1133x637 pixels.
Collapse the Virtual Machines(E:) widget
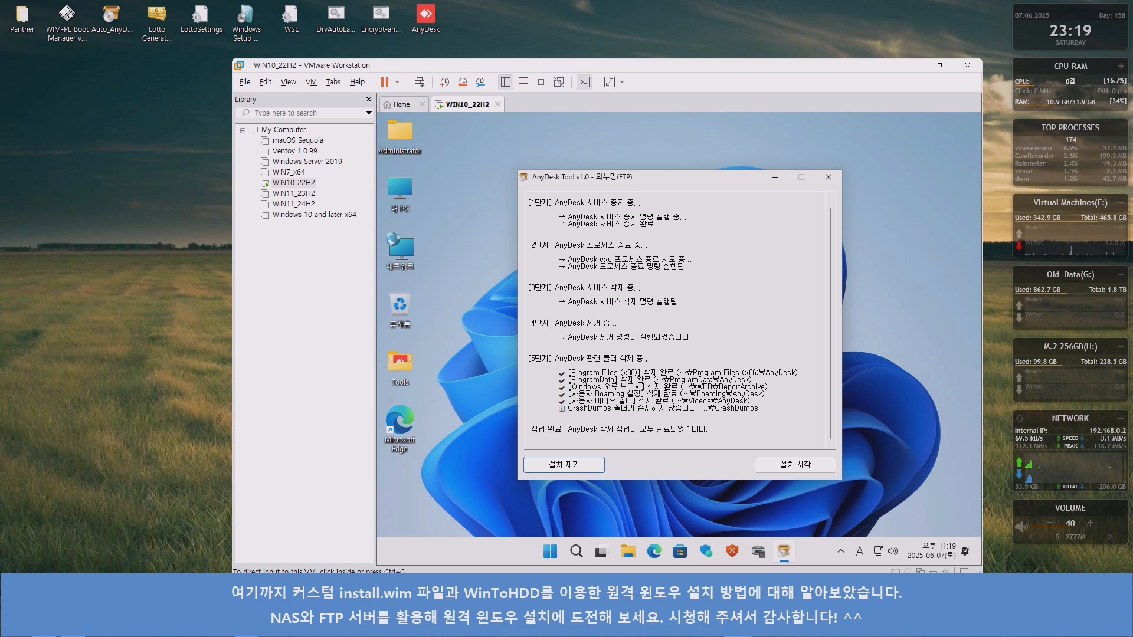point(1121,202)
